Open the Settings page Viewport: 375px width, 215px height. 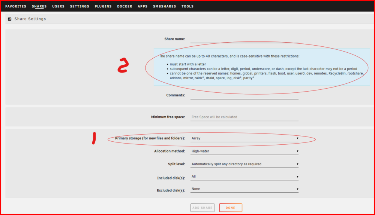point(79,6)
